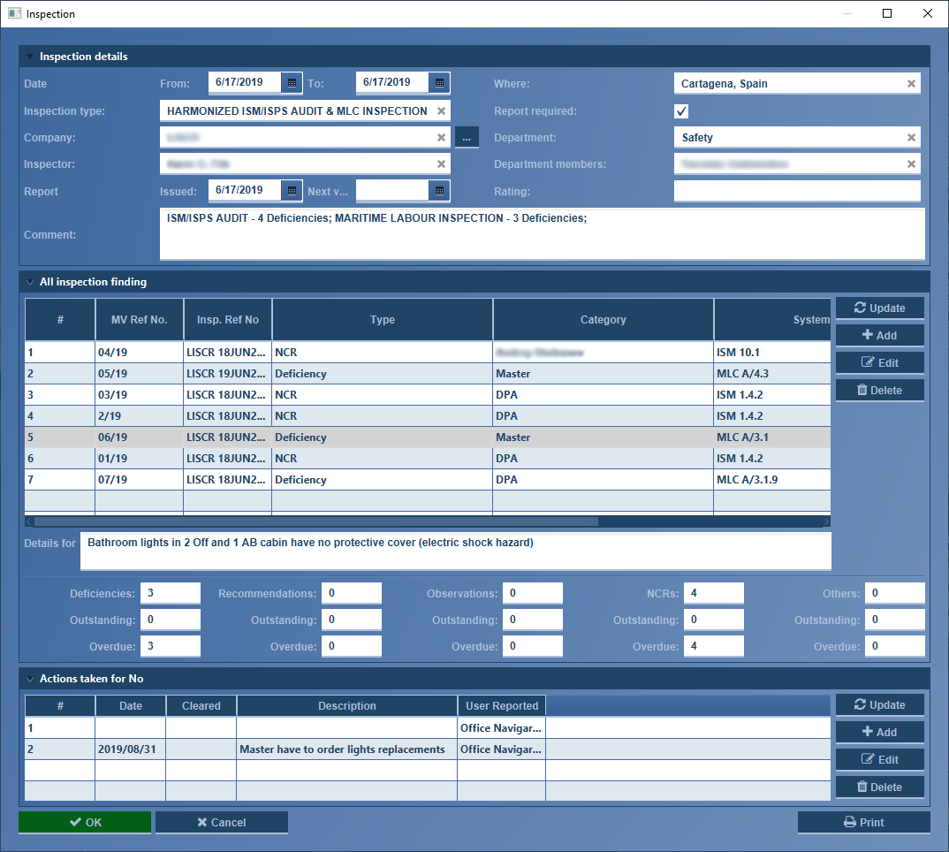Open the Issued date calendar picker
The height and width of the screenshot is (852, 949).
pos(291,190)
